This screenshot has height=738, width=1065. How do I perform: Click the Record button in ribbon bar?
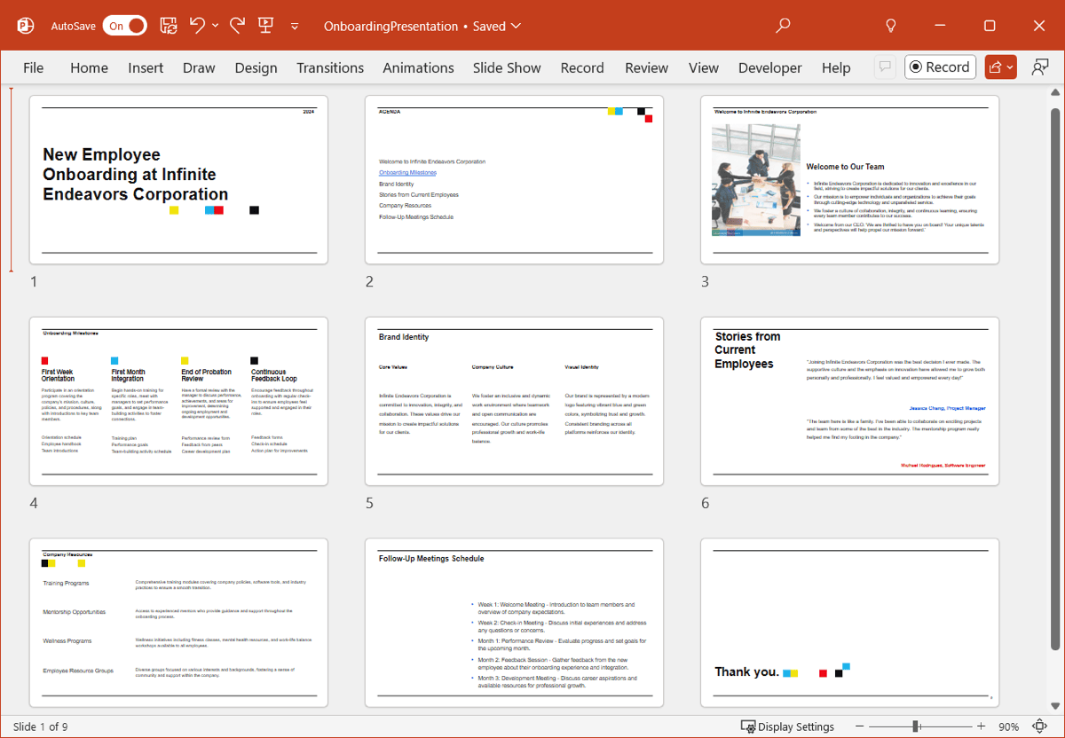[940, 67]
